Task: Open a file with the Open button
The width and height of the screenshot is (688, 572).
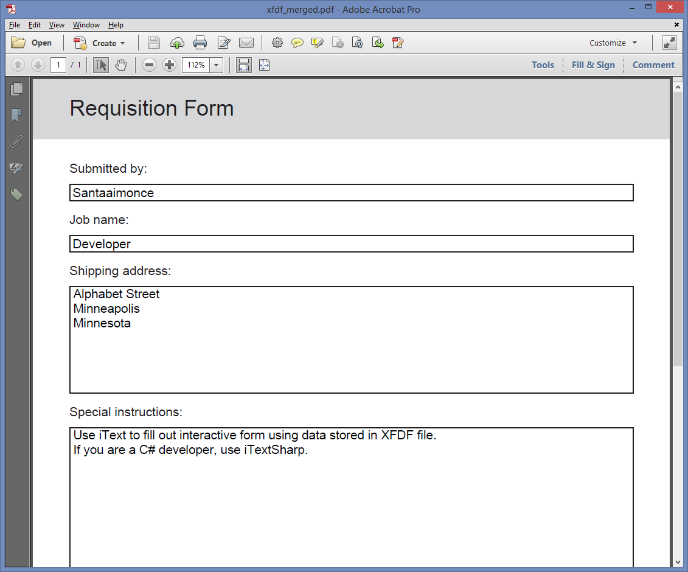Action: pos(32,43)
